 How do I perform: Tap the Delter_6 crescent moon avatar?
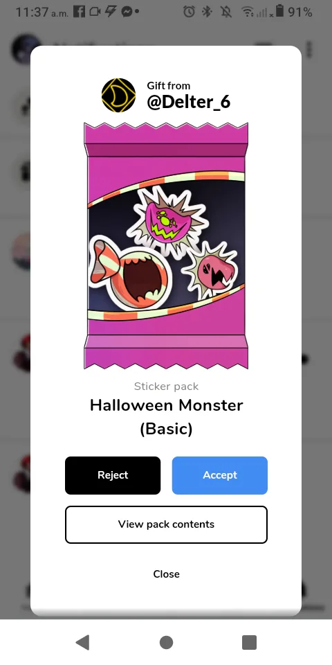[118, 95]
